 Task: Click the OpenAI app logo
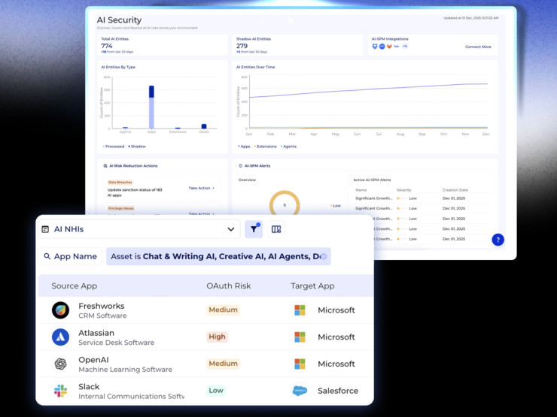60,364
